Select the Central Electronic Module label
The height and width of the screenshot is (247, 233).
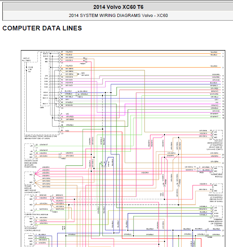[41, 137]
